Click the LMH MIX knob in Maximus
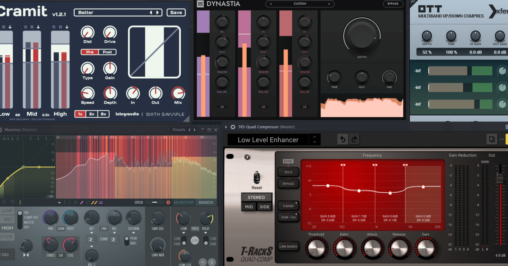The width and height of the screenshot is (508, 266). tap(158, 244)
